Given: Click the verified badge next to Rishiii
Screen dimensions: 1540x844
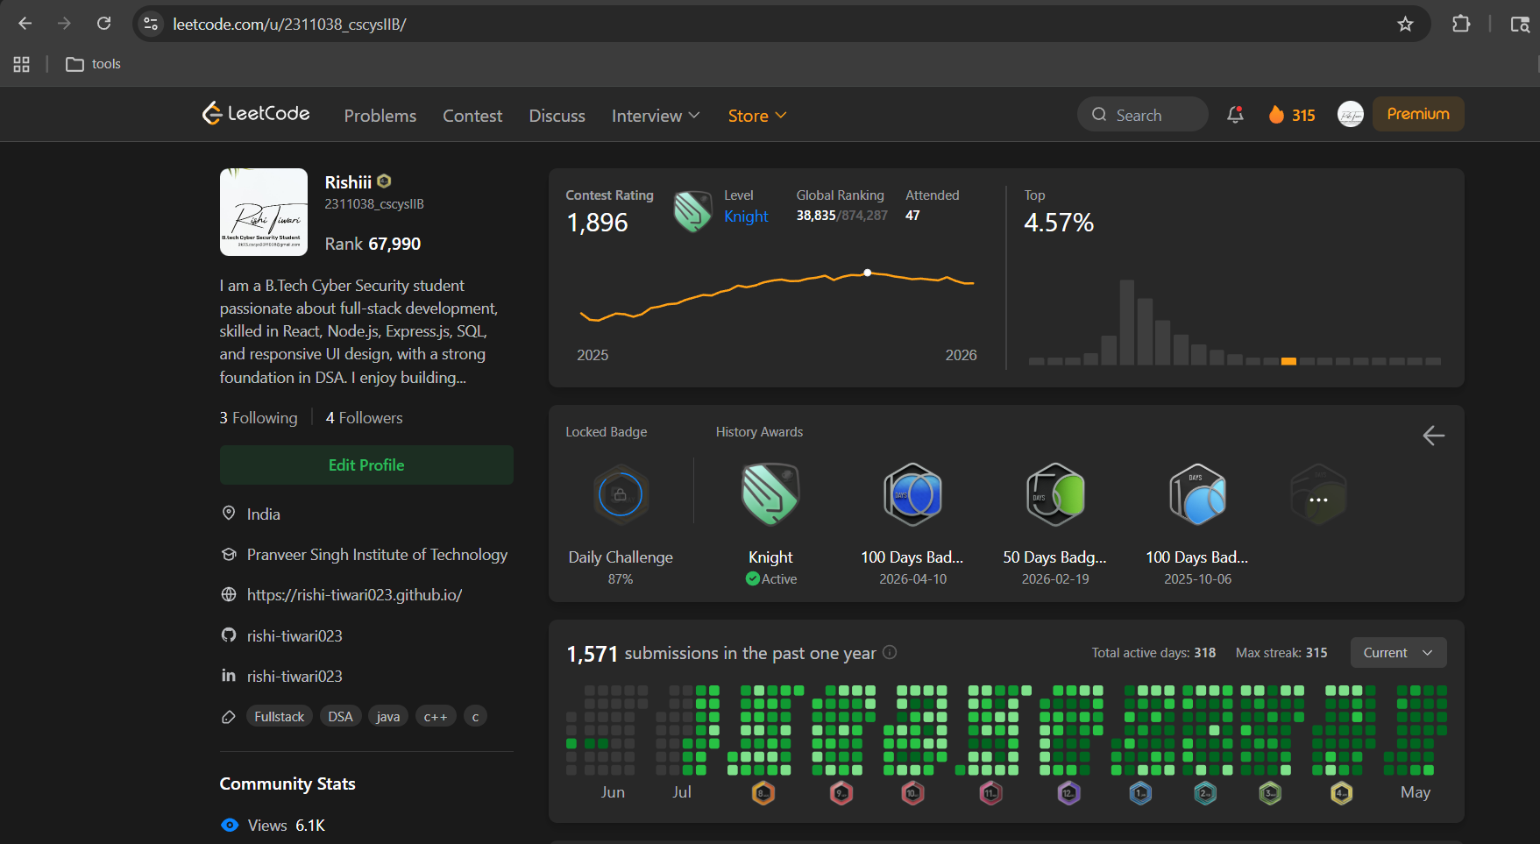Looking at the screenshot, I should (x=384, y=181).
